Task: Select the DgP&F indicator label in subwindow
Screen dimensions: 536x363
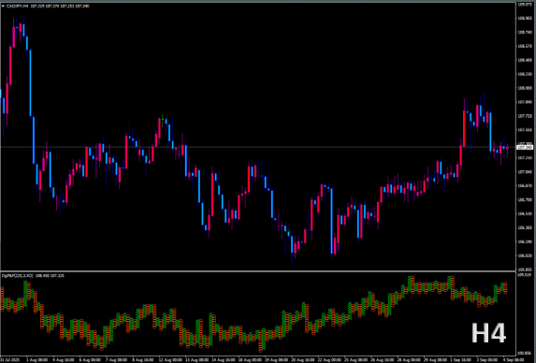Action: 18,275
